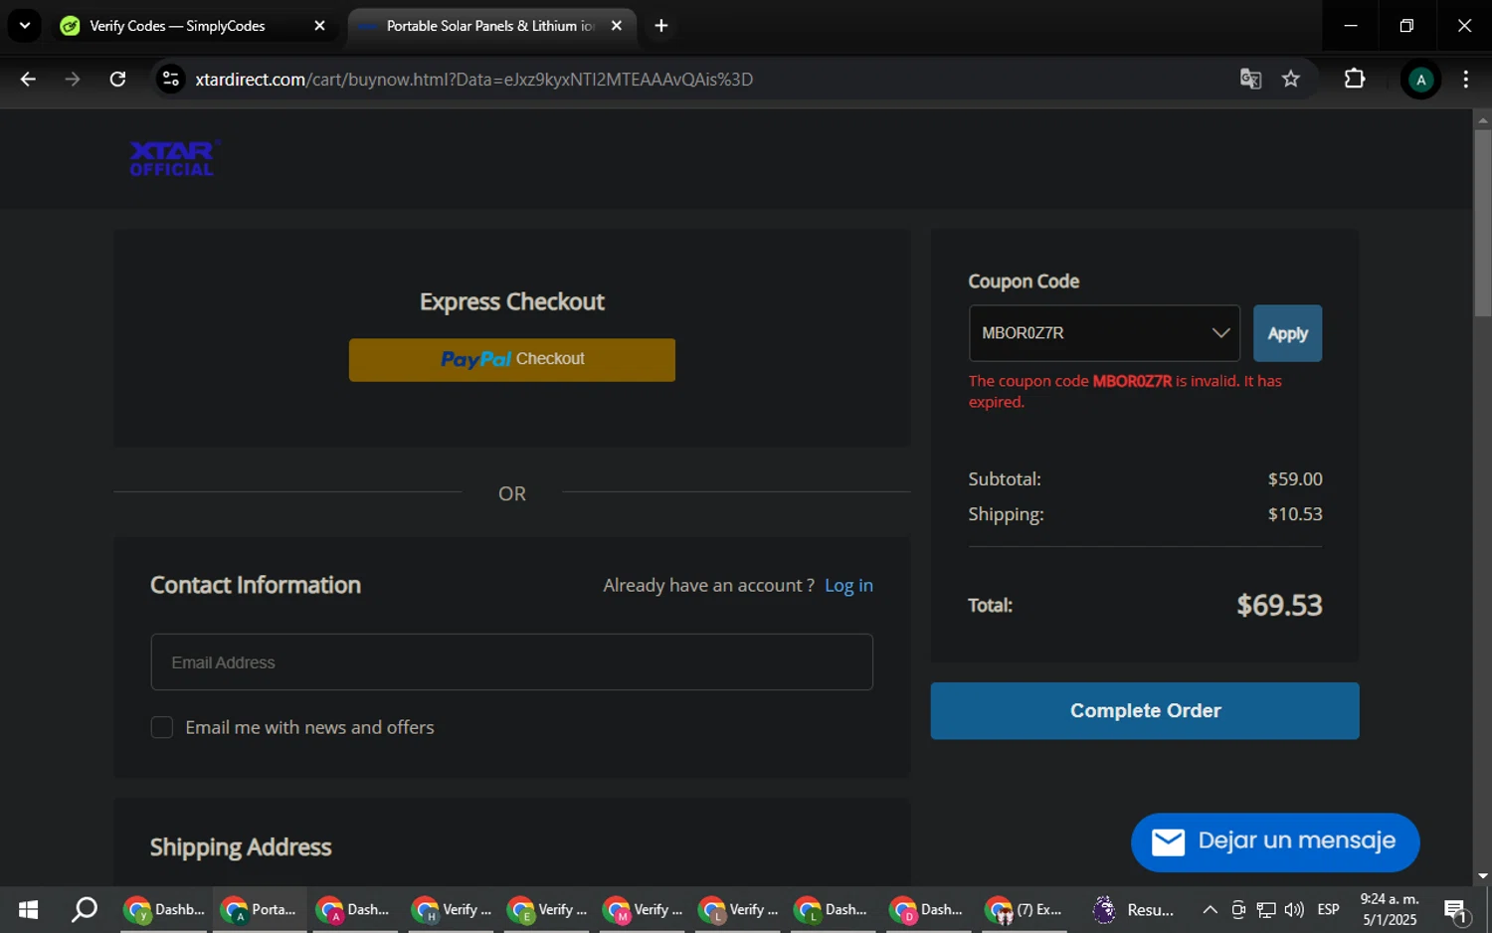Reload the page with the refresh icon
Image resolution: width=1492 pixels, height=933 pixels.
pos(117,80)
